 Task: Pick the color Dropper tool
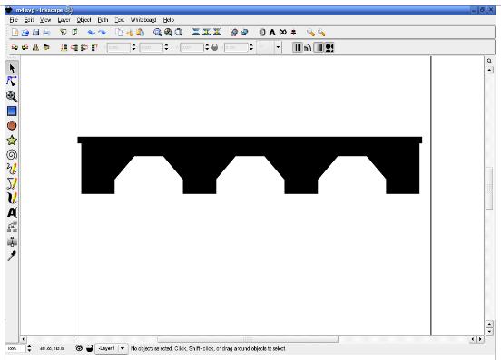point(12,256)
